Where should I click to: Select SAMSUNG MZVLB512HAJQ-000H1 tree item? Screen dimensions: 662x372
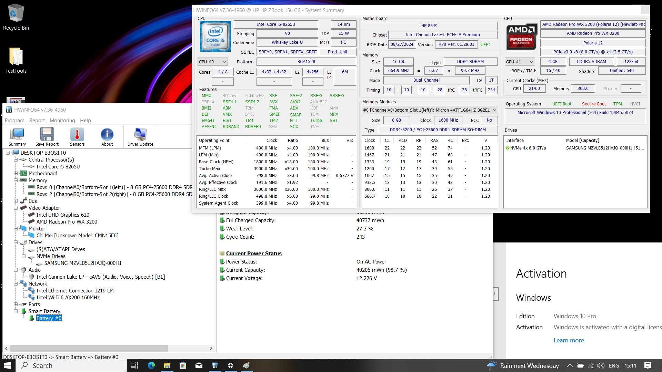click(x=83, y=263)
